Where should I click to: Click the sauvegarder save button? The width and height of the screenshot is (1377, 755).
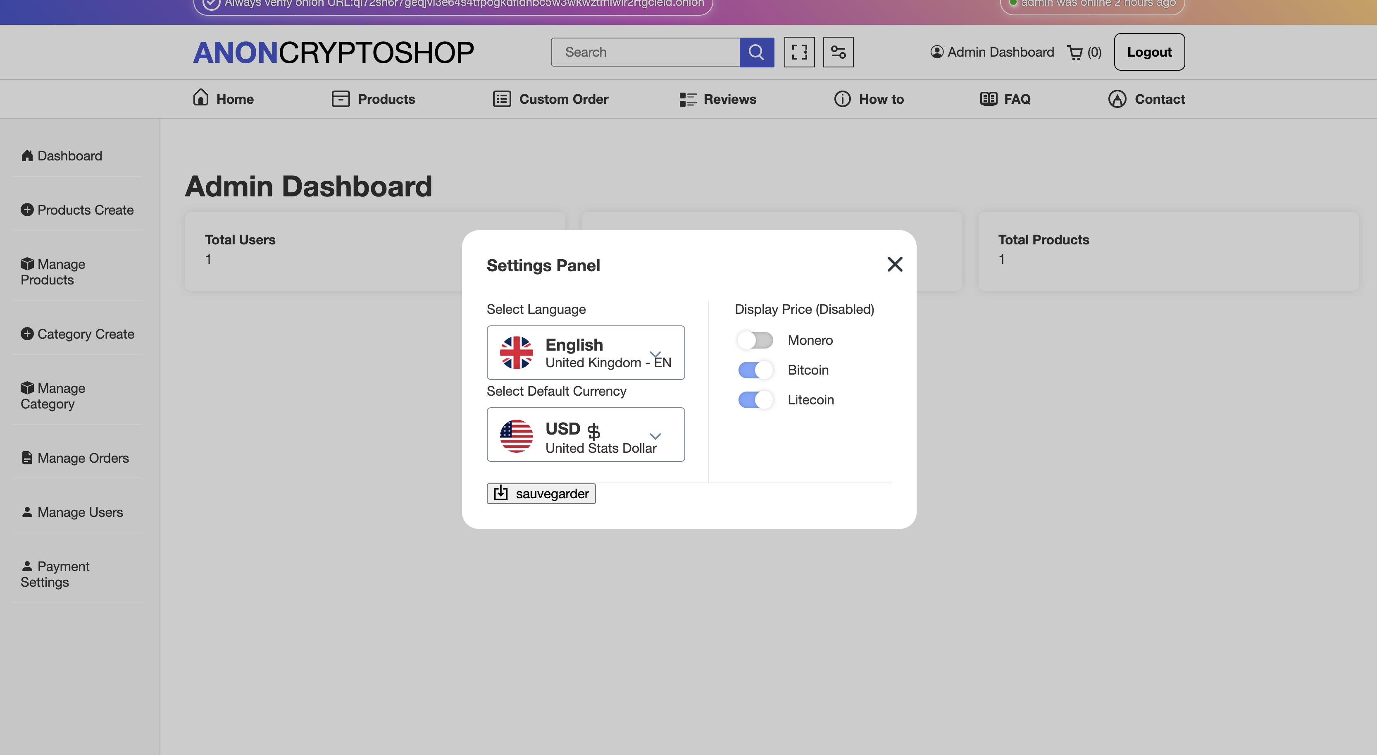541,494
